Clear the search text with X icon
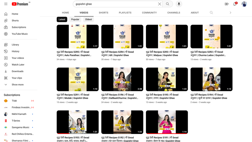This screenshot has height=142, width=252. (x=160, y=4)
